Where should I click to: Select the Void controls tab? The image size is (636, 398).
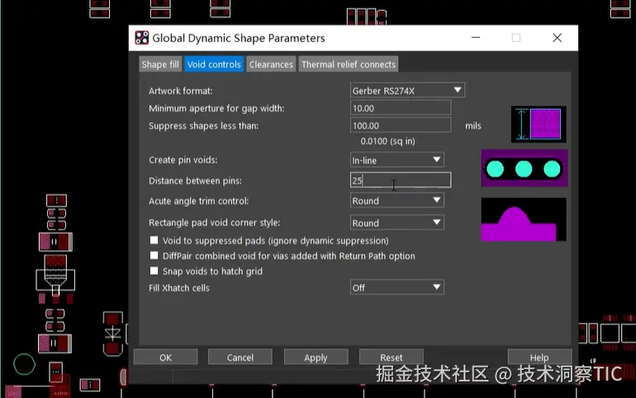[x=214, y=64]
